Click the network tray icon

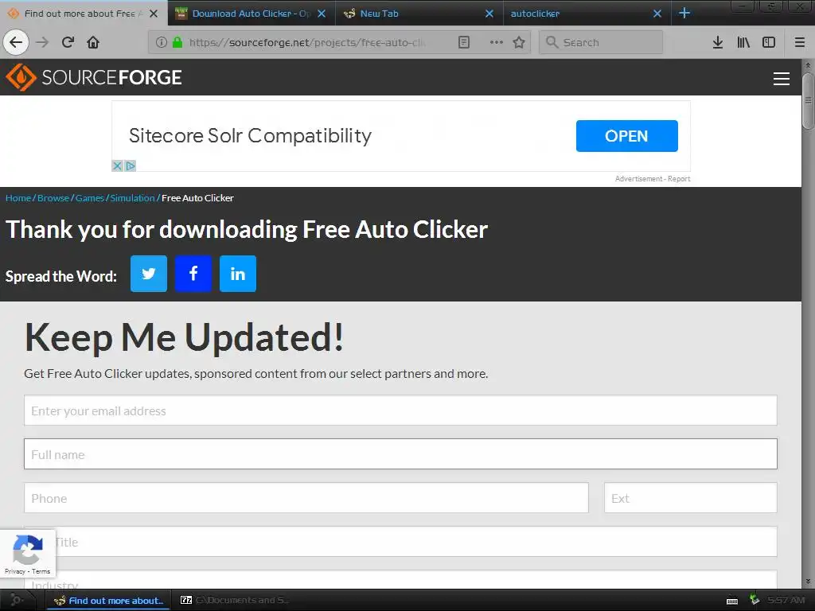tap(755, 600)
